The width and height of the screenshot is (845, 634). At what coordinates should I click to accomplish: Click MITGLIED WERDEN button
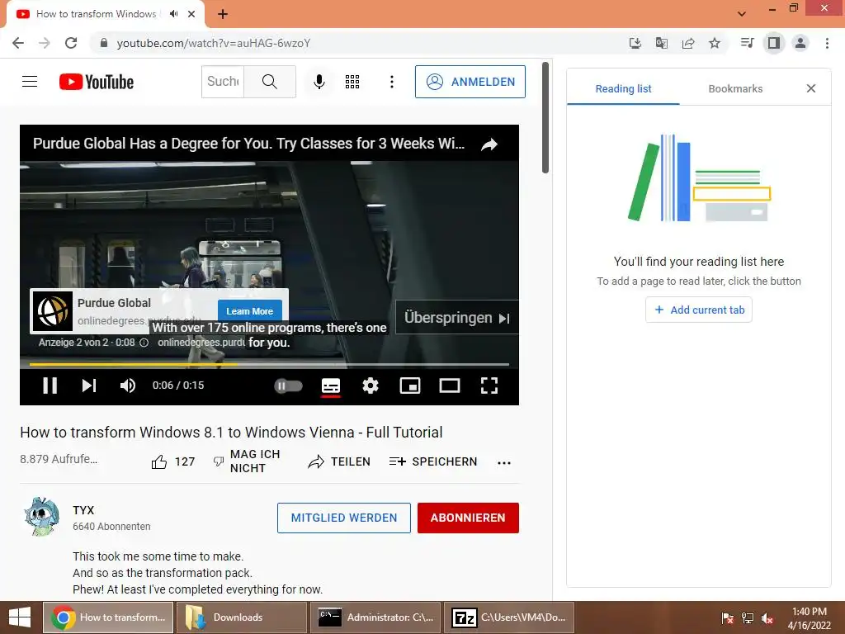344,518
